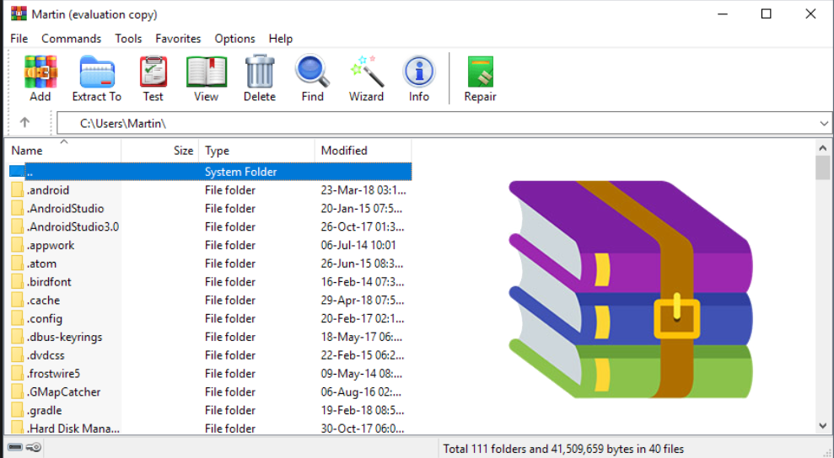834x458 pixels.
Task: Click the scrollbar up arrow
Action: point(823,148)
